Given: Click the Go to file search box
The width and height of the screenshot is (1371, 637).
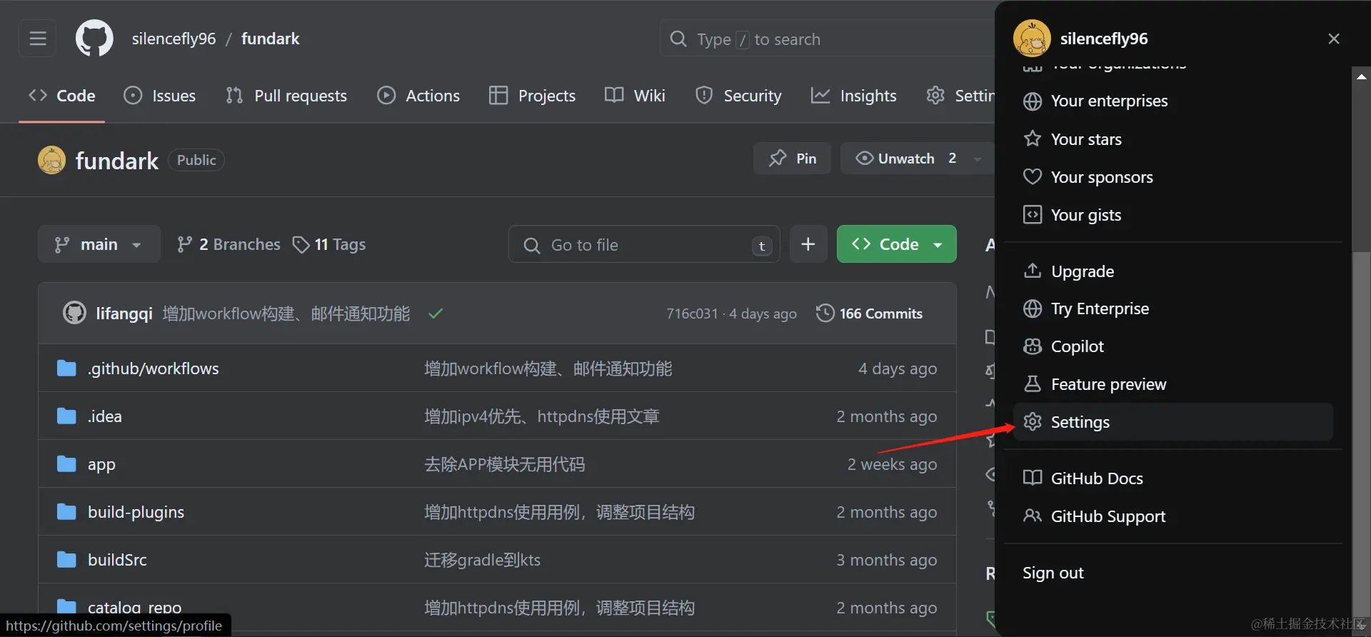Looking at the screenshot, I should point(644,244).
